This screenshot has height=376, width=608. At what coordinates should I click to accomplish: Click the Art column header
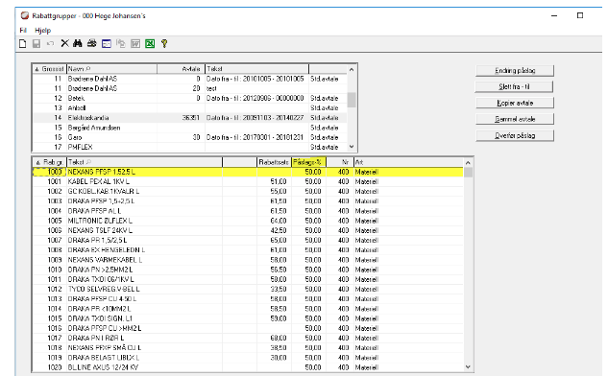point(408,162)
